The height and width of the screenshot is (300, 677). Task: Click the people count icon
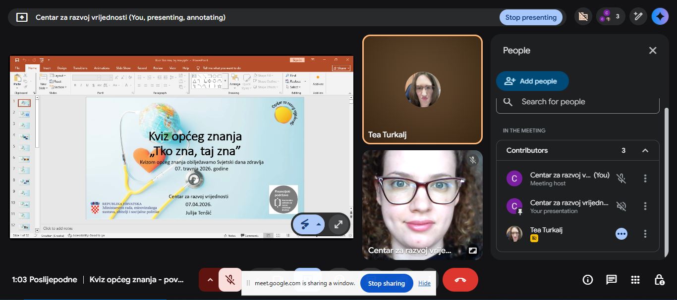[611, 17]
